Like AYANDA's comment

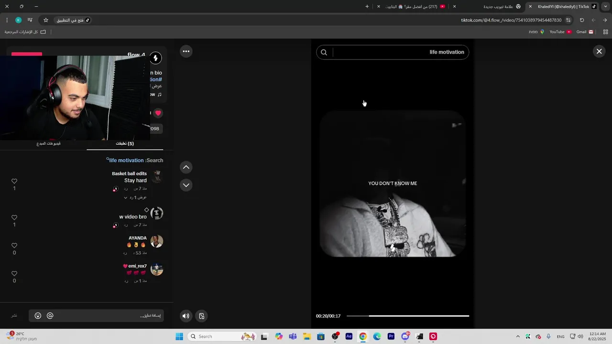(14, 246)
